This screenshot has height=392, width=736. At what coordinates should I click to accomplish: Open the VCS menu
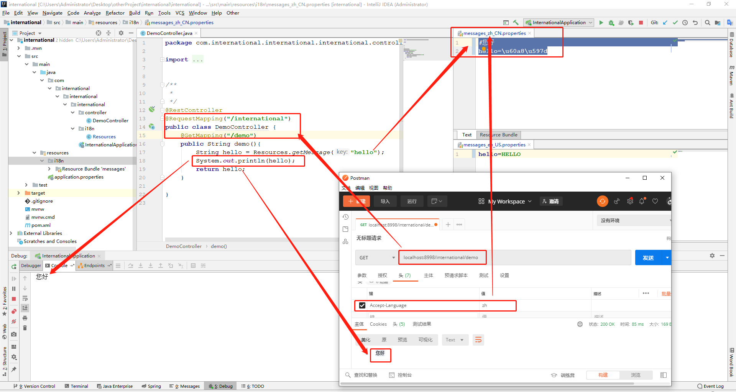click(x=180, y=13)
